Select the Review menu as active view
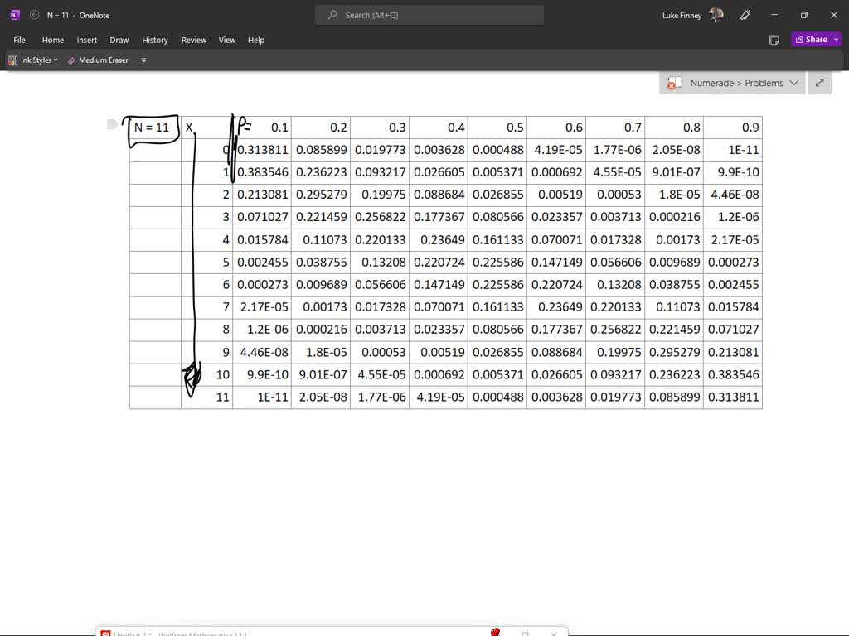The image size is (849, 636). click(x=193, y=39)
